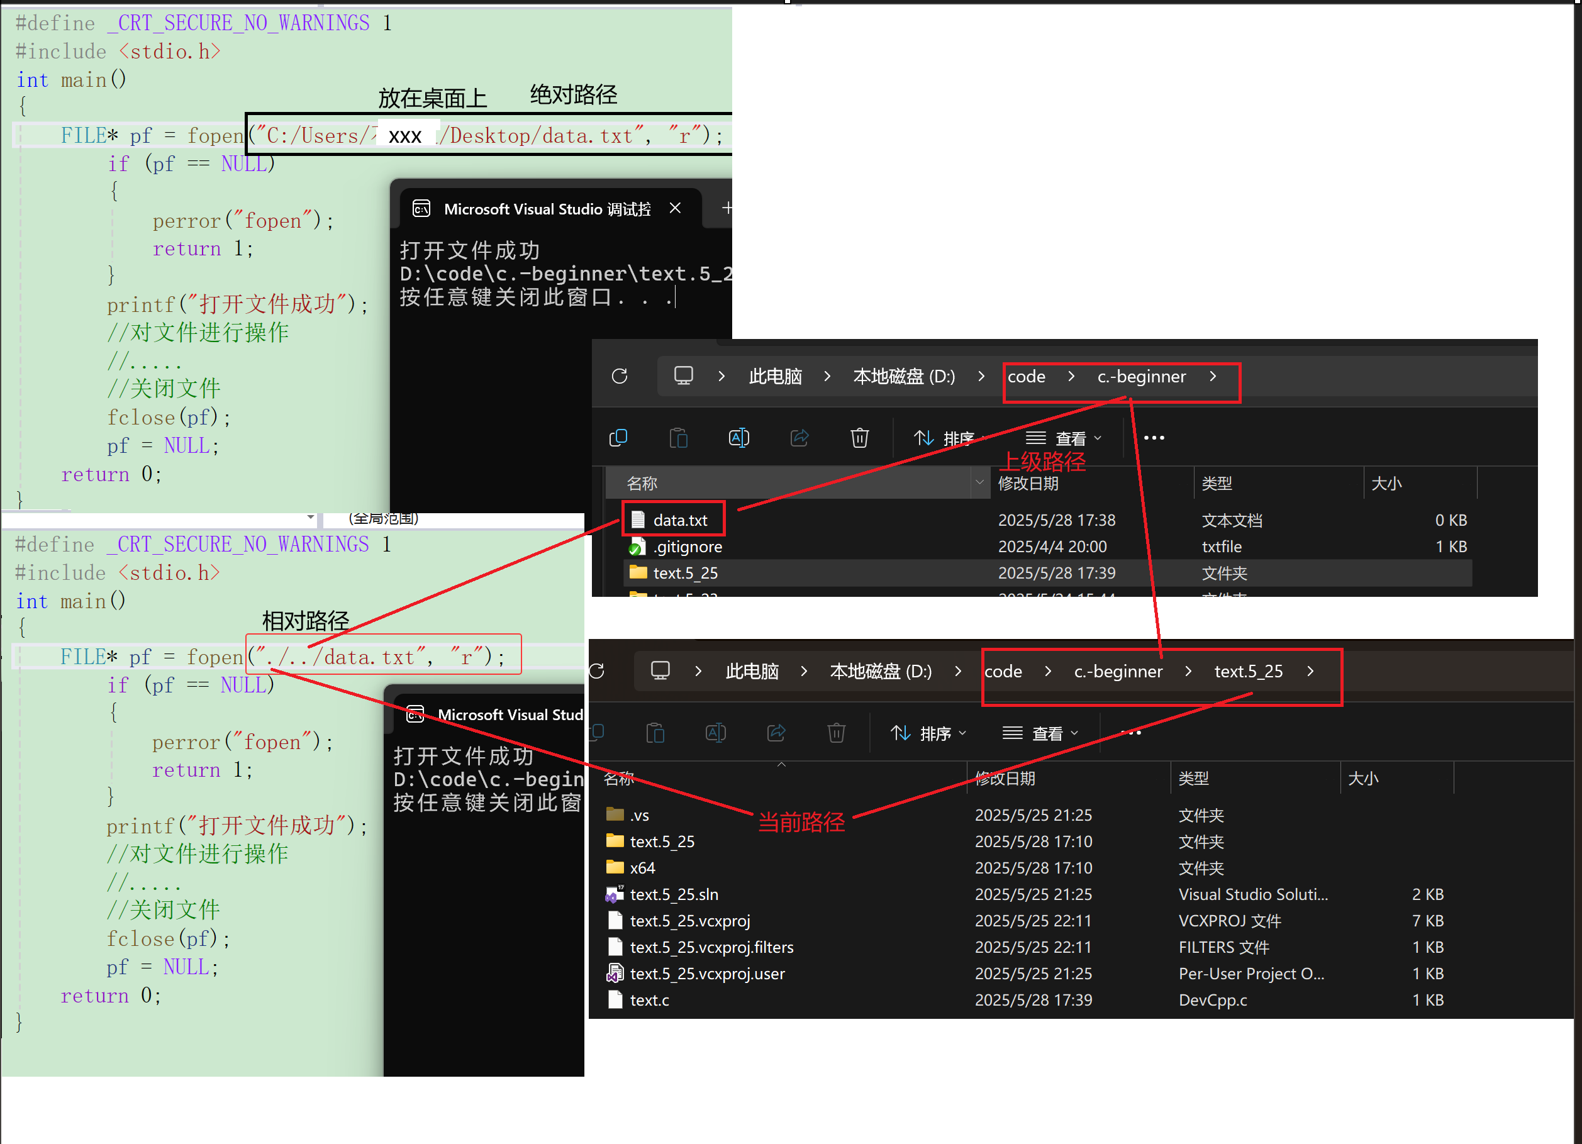
Task: Click copy icon in upper Explorer toolbar
Action: pos(618,438)
